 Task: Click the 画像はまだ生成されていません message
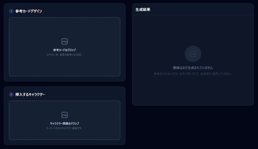point(193,68)
